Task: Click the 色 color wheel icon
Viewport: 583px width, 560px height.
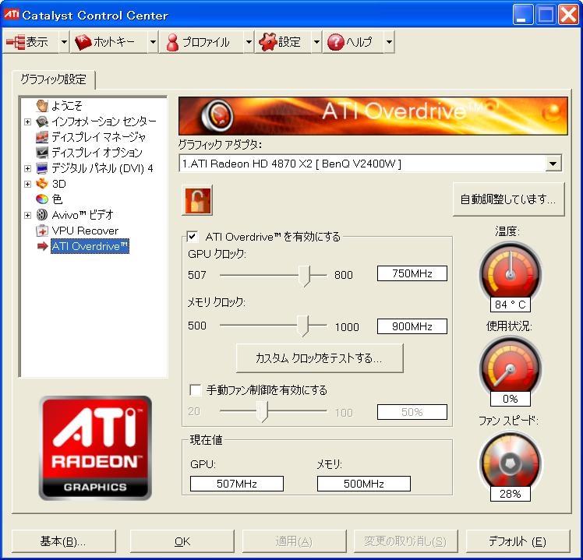Action: point(42,199)
